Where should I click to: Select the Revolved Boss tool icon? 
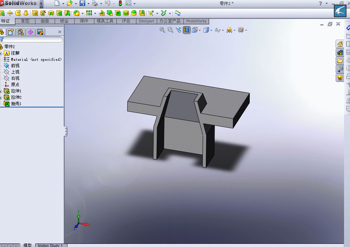pyautogui.click(x=10, y=13)
